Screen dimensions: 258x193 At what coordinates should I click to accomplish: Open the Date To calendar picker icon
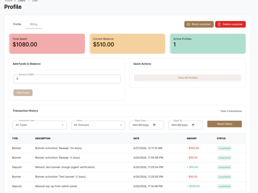pos(193,125)
